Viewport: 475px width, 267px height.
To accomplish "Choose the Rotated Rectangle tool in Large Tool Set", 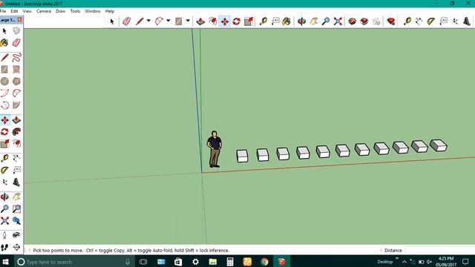I will pos(16,69).
